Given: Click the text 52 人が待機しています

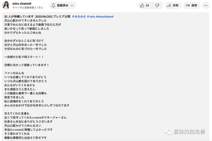Looking at the screenshot, I should click(19, 17).
